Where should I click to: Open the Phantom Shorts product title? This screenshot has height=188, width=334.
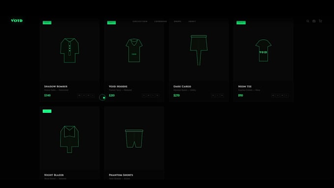point(121,175)
